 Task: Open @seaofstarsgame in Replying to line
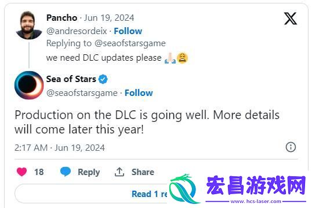click(x=130, y=43)
